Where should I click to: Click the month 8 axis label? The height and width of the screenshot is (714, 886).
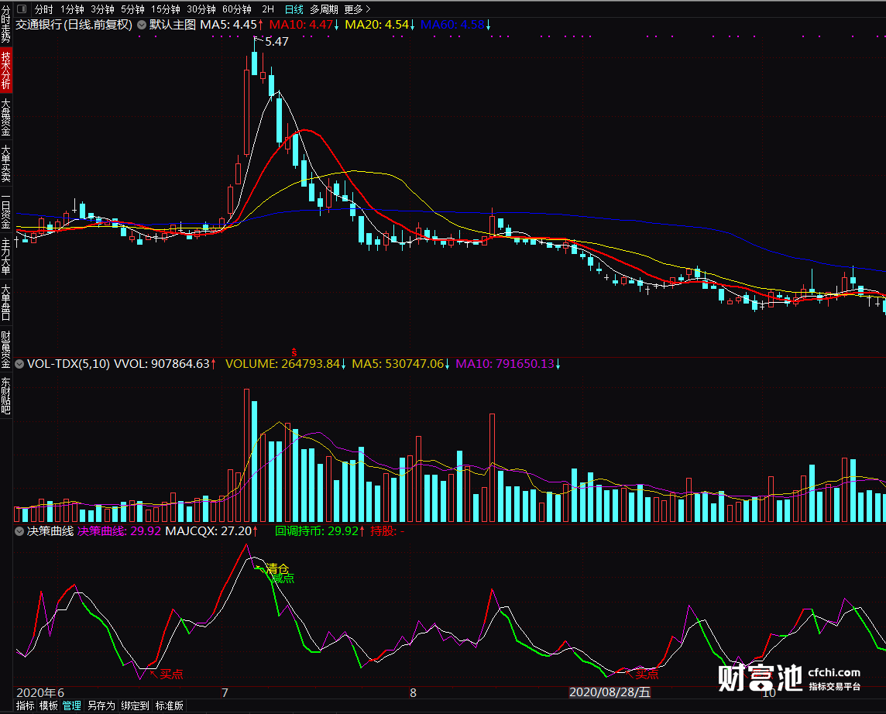pyautogui.click(x=413, y=692)
